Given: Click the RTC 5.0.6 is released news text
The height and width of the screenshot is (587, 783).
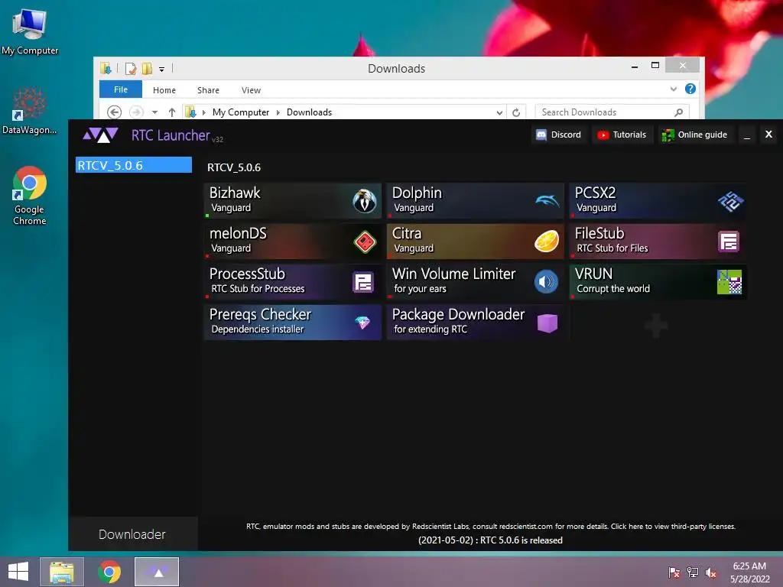Looking at the screenshot, I should click(x=490, y=540).
